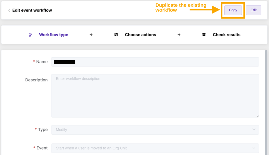Expand the Type field chevron arrow

click(x=254, y=130)
